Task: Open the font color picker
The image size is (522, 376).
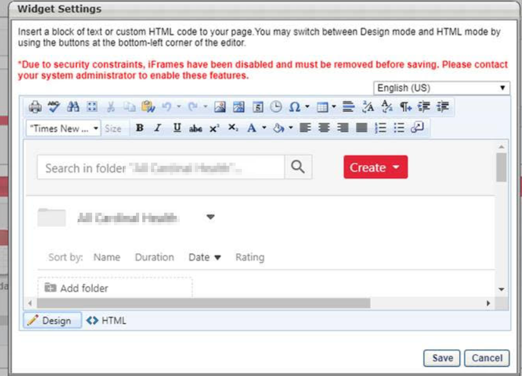Action: pyautogui.click(x=252, y=127)
